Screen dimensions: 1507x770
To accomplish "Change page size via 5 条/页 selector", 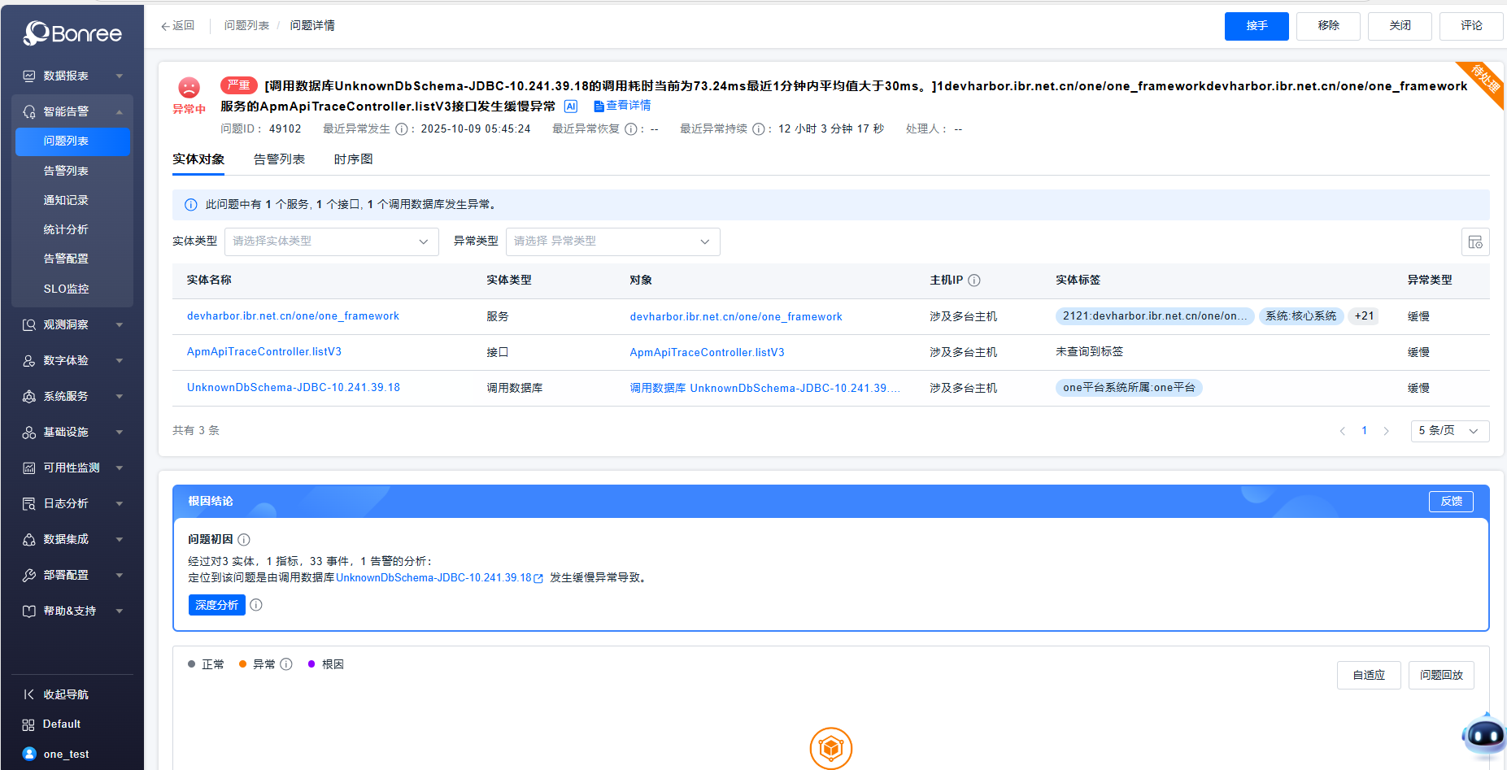I will (x=1449, y=430).
